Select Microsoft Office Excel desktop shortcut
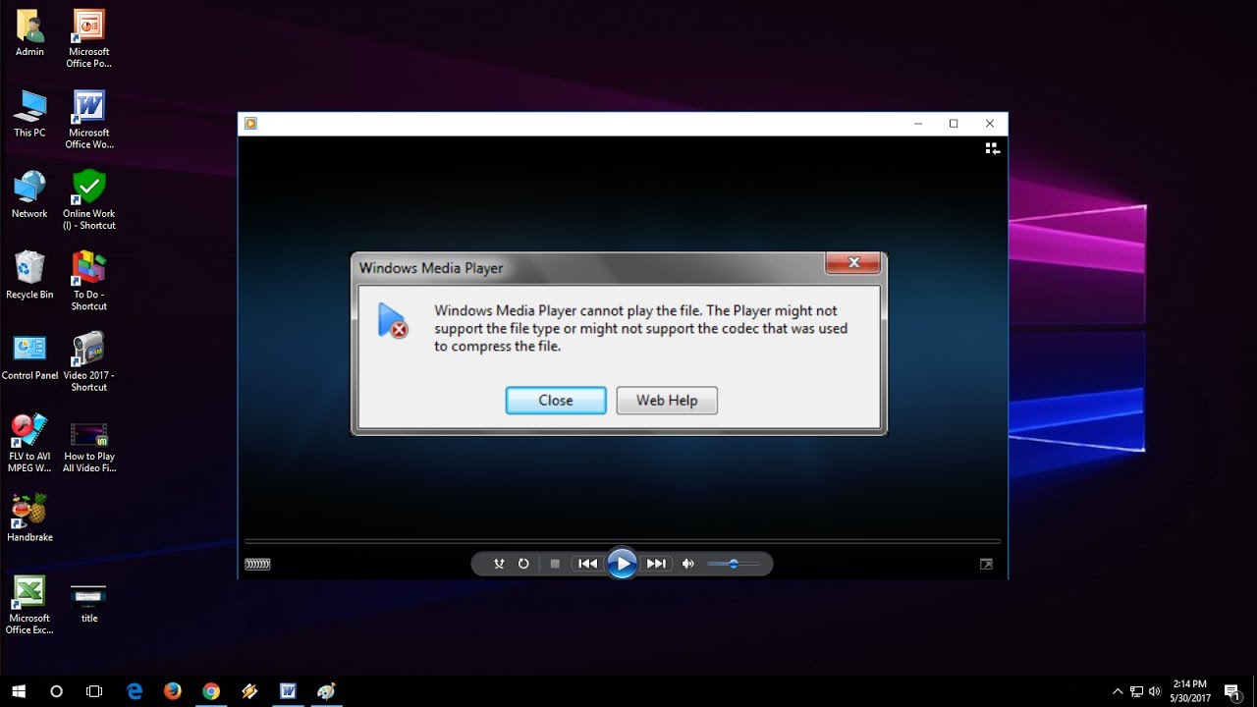 click(x=29, y=605)
